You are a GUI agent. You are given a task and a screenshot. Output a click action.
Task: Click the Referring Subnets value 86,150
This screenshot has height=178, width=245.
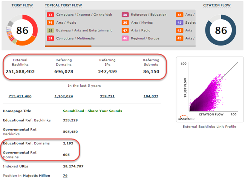tap(151, 72)
